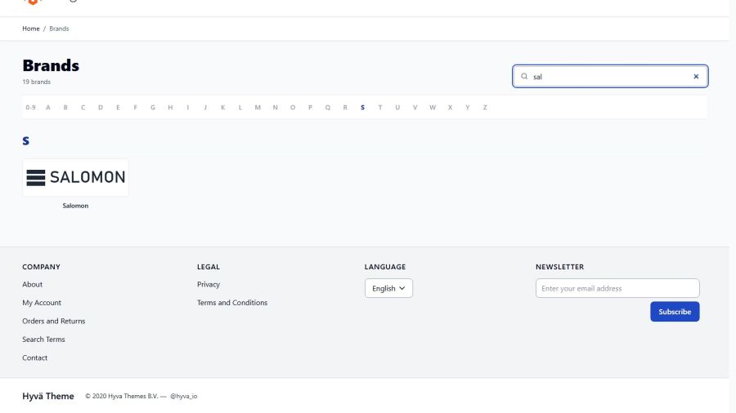This screenshot has width=736, height=413.
Task: Filter brands by letter M
Action: click(x=258, y=107)
